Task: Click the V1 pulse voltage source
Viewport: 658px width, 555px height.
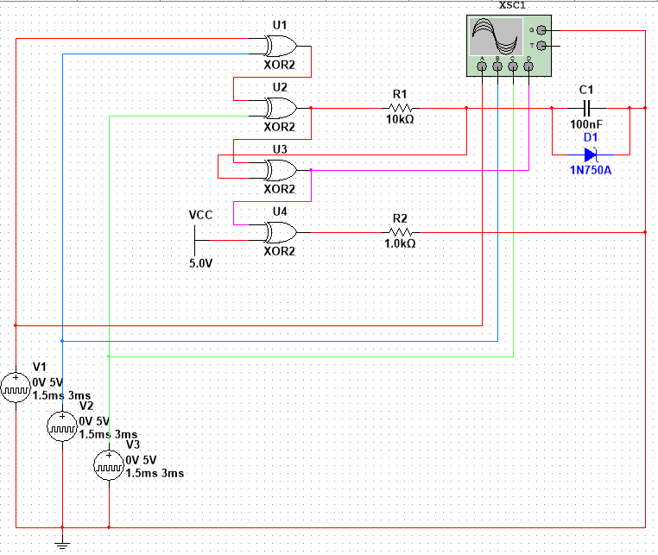Action: click(x=16, y=389)
